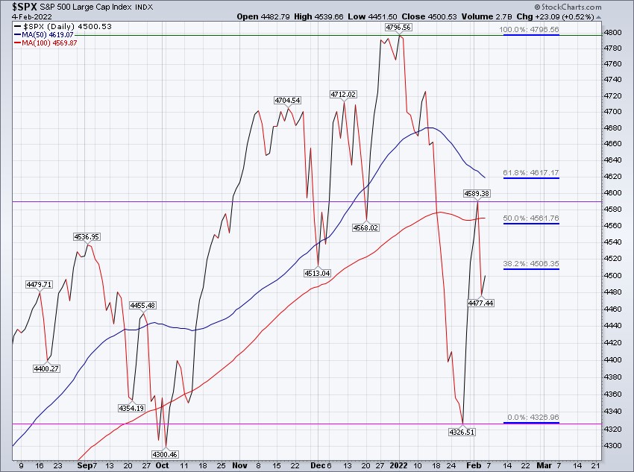
Task: Click the 4704.54 November high label
Action: point(287,100)
